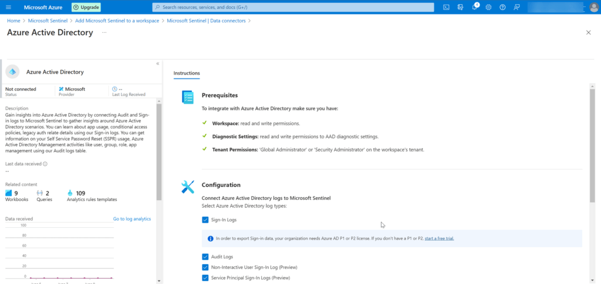Viewport: 601px width, 284px height.
Task: Close the Azure Active Directory blade
Action: tap(588, 33)
